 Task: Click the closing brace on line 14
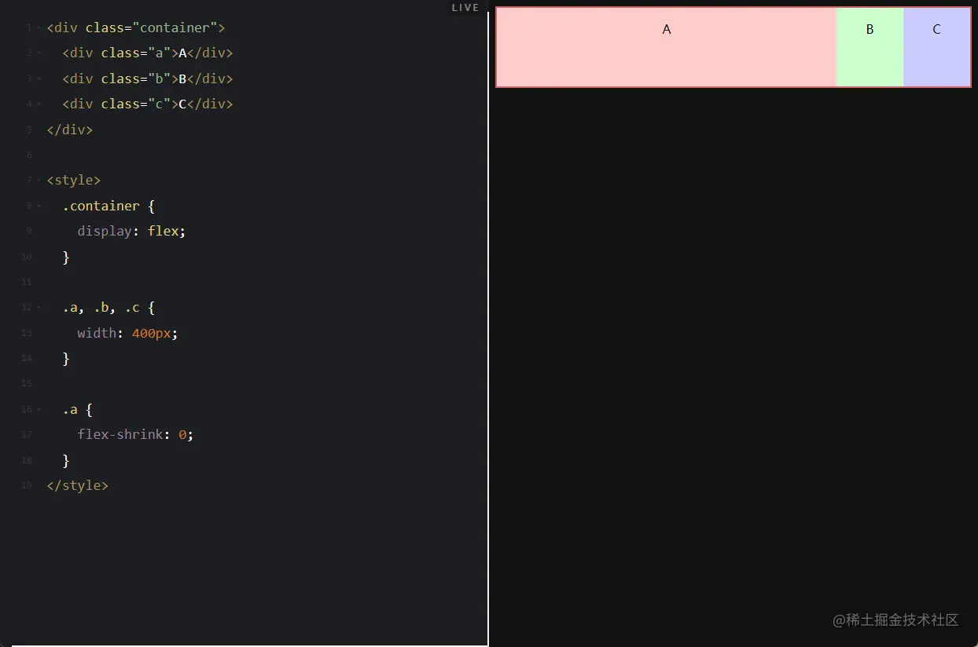click(66, 358)
